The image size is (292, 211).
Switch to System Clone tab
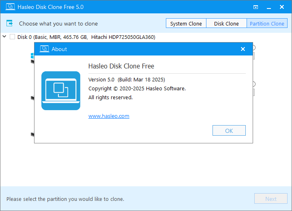coord(186,23)
